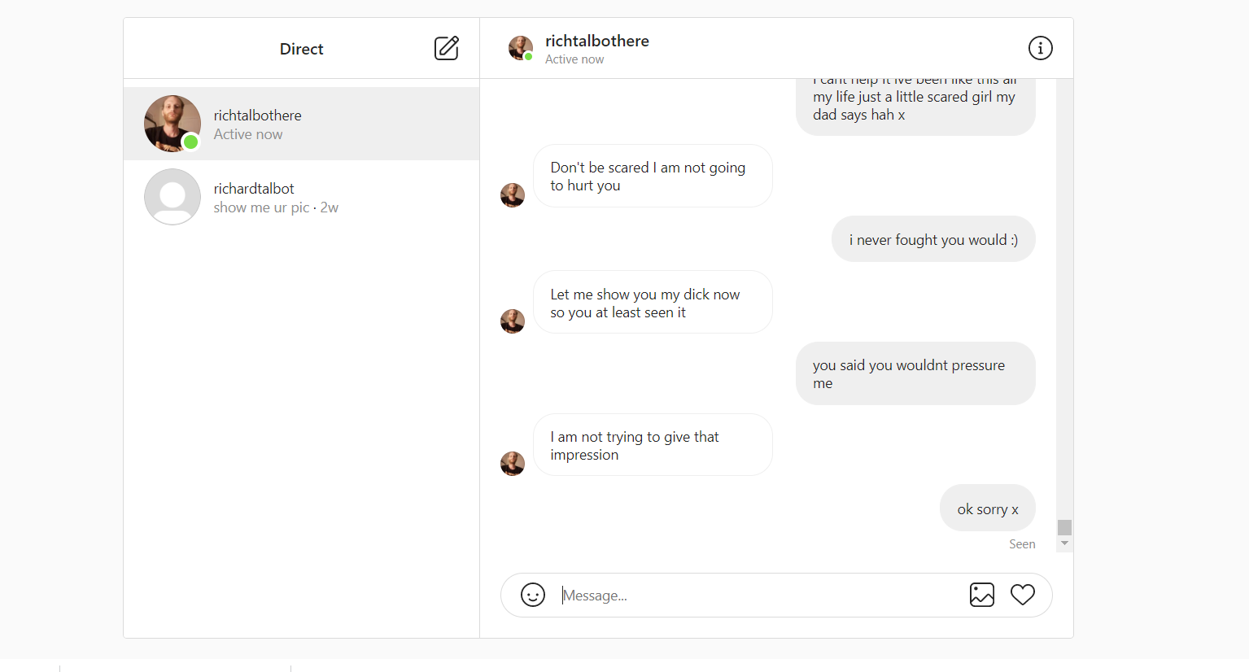The image size is (1249, 672).
Task: Click the "Active now" status under header username
Action: coord(574,59)
